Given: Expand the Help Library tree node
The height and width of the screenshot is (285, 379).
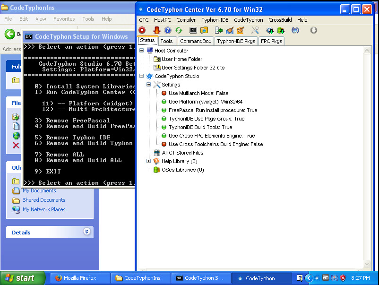Looking at the screenshot, I should pos(148,161).
